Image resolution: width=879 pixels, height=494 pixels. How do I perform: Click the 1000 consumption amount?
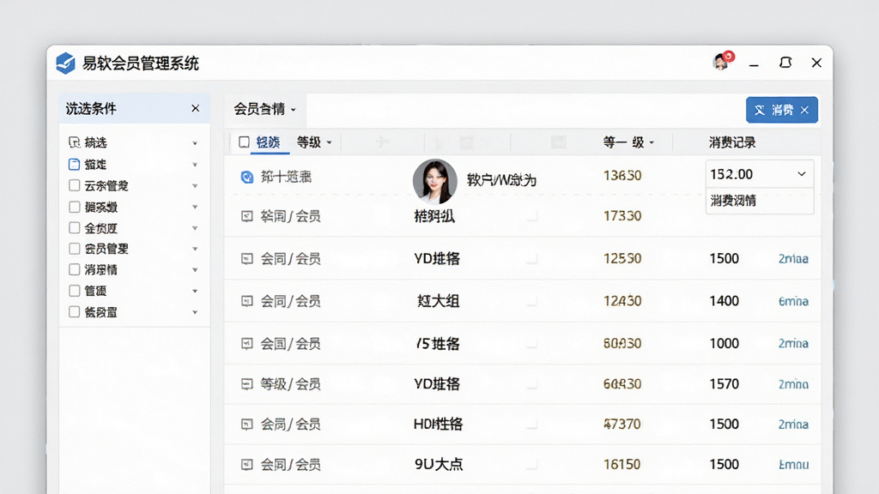tap(724, 343)
